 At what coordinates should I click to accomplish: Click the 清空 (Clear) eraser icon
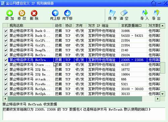coord(124,13)
